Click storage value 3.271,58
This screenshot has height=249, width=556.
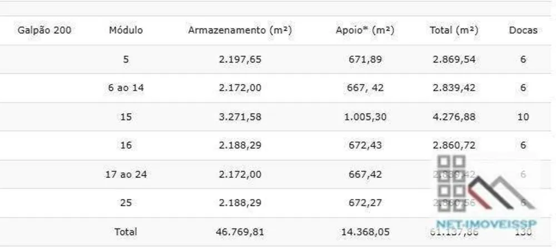click(240, 117)
